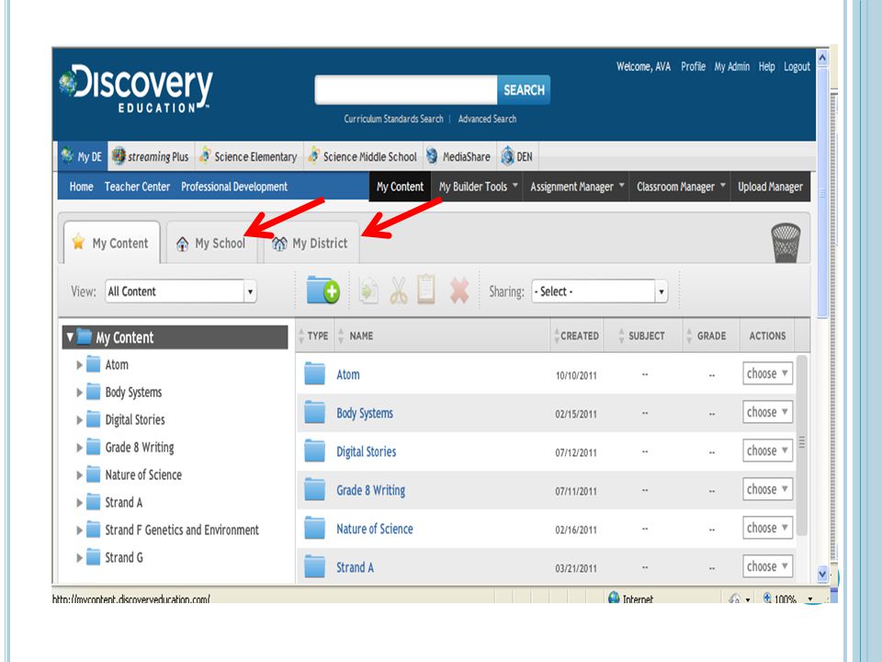The width and height of the screenshot is (882, 662).
Task: Open Teacher Center in navigation bar
Action: click(137, 187)
